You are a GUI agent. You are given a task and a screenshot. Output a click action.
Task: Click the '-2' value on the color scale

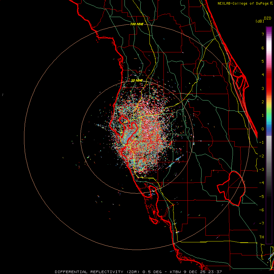point(262,156)
